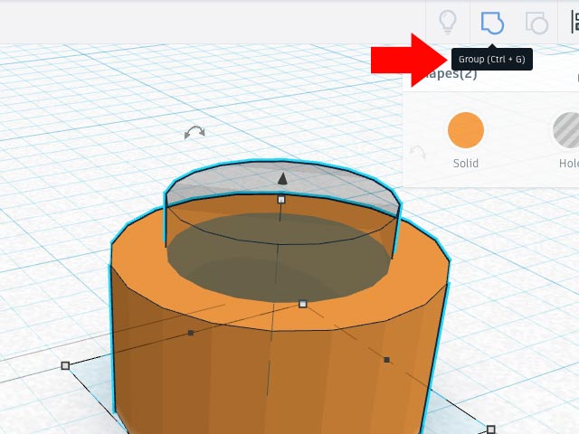The image size is (579, 434).
Task: Click the black cone lift handle
Action: 281,179
